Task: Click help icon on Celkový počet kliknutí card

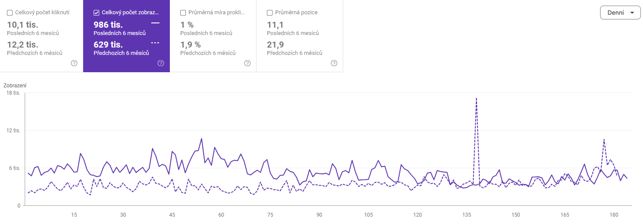Action: [74, 63]
